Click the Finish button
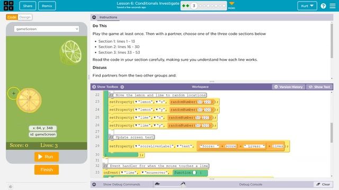The width and height of the screenshot is (339, 190). 47,170
